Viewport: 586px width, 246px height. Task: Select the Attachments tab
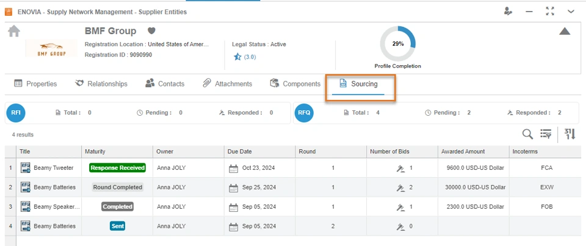click(227, 84)
